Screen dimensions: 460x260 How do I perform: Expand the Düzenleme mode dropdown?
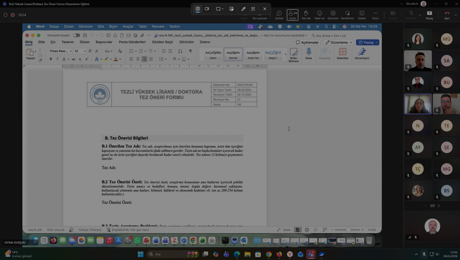click(339, 42)
